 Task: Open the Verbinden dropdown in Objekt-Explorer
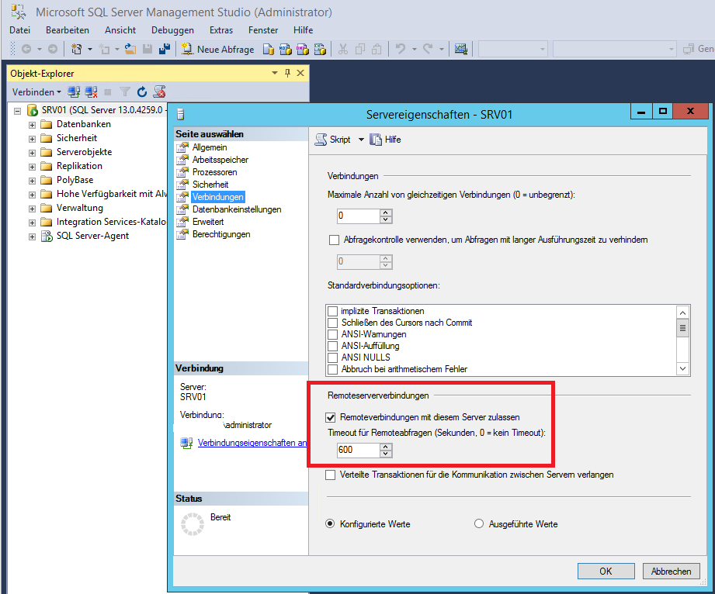tap(36, 92)
